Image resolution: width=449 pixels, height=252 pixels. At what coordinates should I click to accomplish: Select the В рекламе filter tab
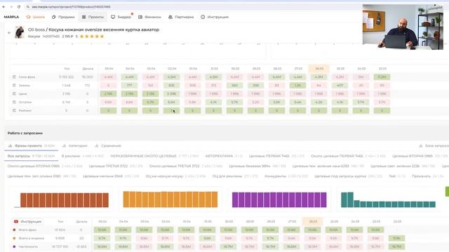click(x=83, y=156)
